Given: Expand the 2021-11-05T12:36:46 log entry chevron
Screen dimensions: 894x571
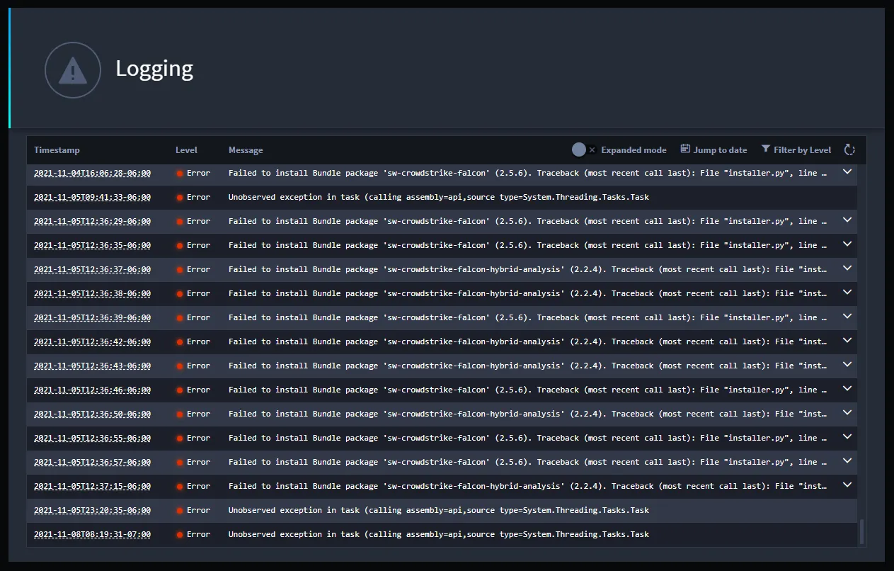Looking at the screenshot, I should tap(847, 389).
